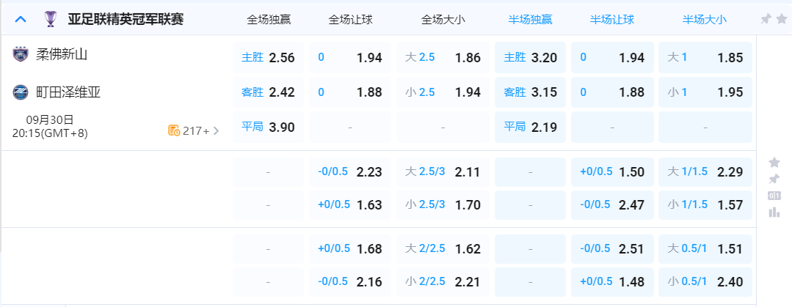The width and height of the screenshot is (792, 307).
Task: Select 大 0.5/1 at odds 1.51
Action: coord(705,249)
